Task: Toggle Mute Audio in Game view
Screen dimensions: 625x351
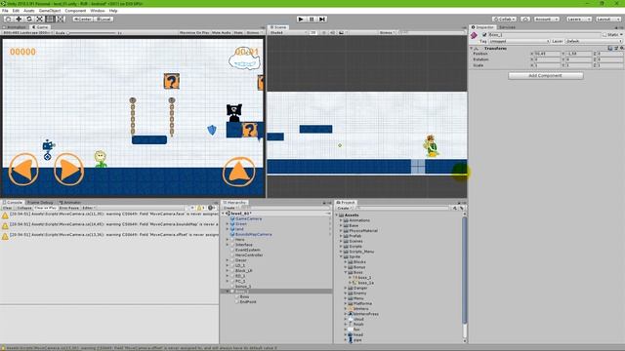Action: coord(222,32)
